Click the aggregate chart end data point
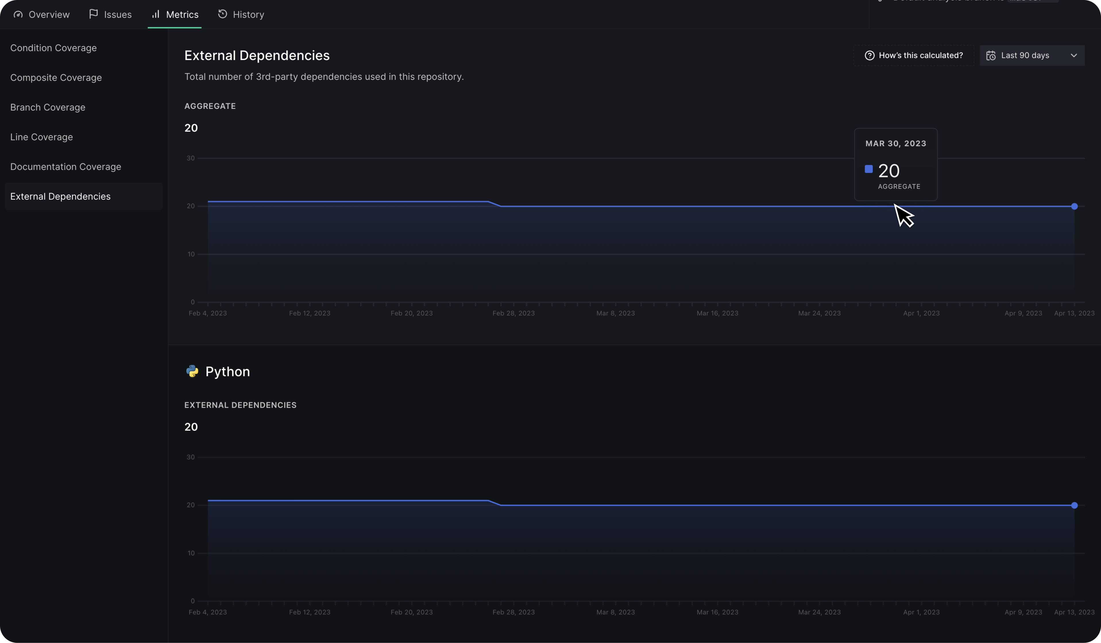Image resolution: width=1101 pixels, height=643 pixels. click(x=1074, y=206)
